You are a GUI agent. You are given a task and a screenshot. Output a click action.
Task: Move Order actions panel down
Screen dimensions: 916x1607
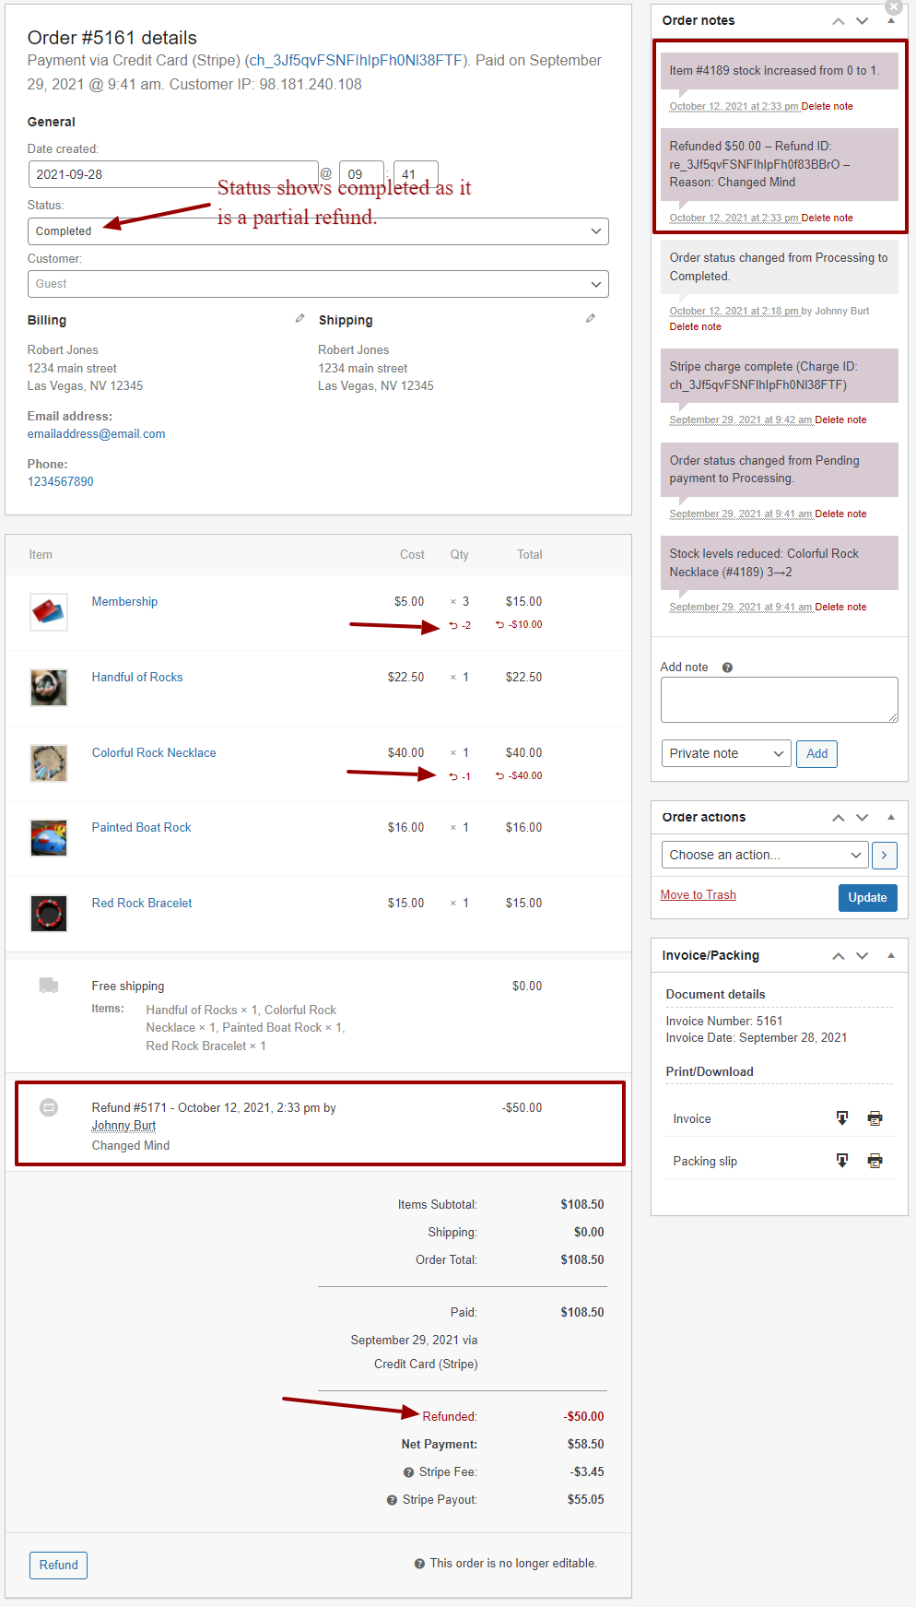[863, 818]
